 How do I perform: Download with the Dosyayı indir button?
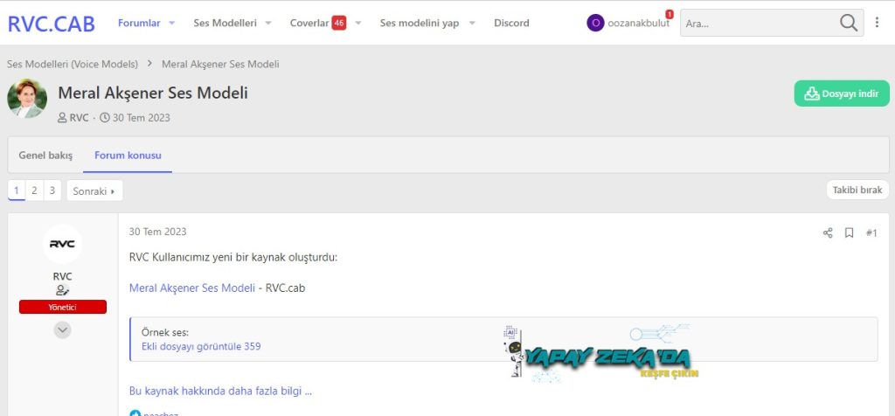[x=842, y=94]
